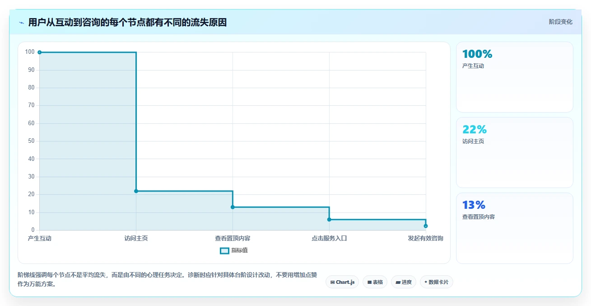Click the x-axis label 点击服务入口

coord(329,239)
